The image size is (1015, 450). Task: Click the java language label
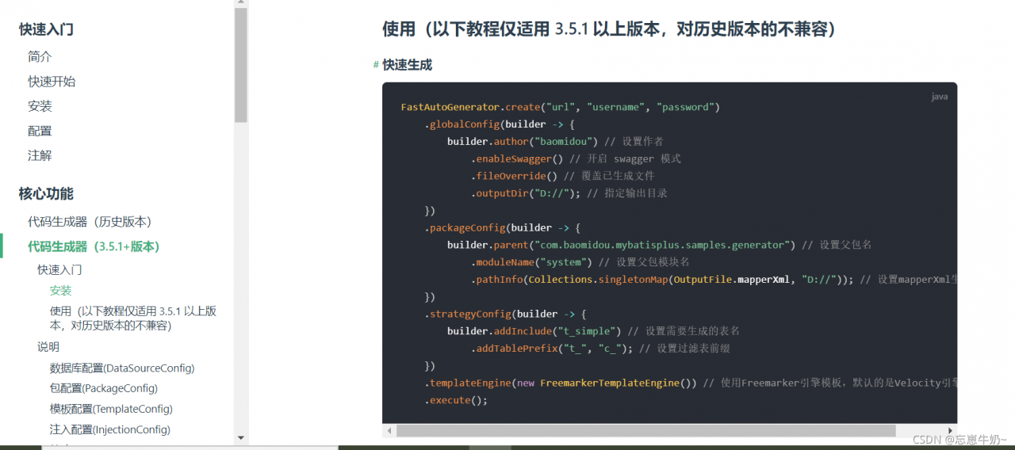(x=940, y=97)
